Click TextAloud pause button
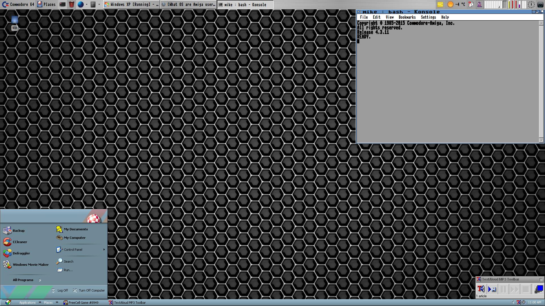 click(x=503, y=289)
